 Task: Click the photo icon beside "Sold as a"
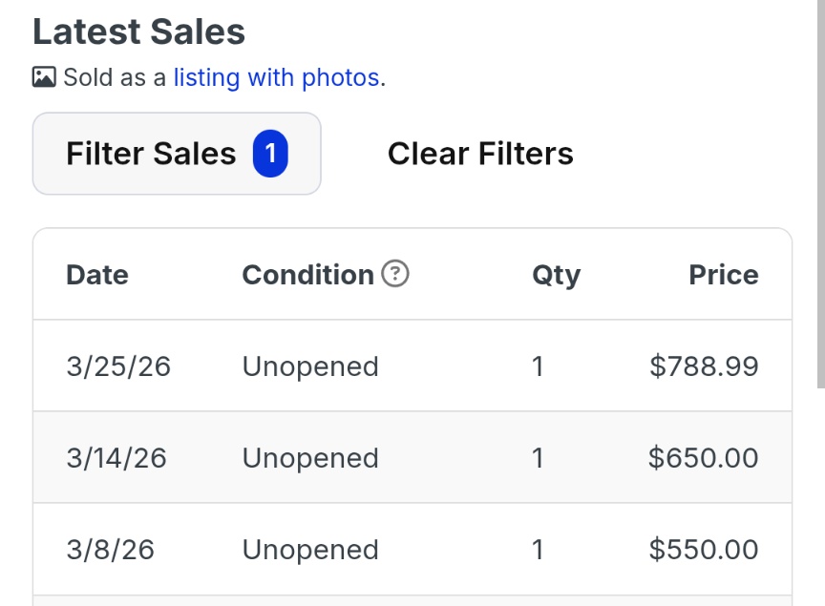coord(44,77)
